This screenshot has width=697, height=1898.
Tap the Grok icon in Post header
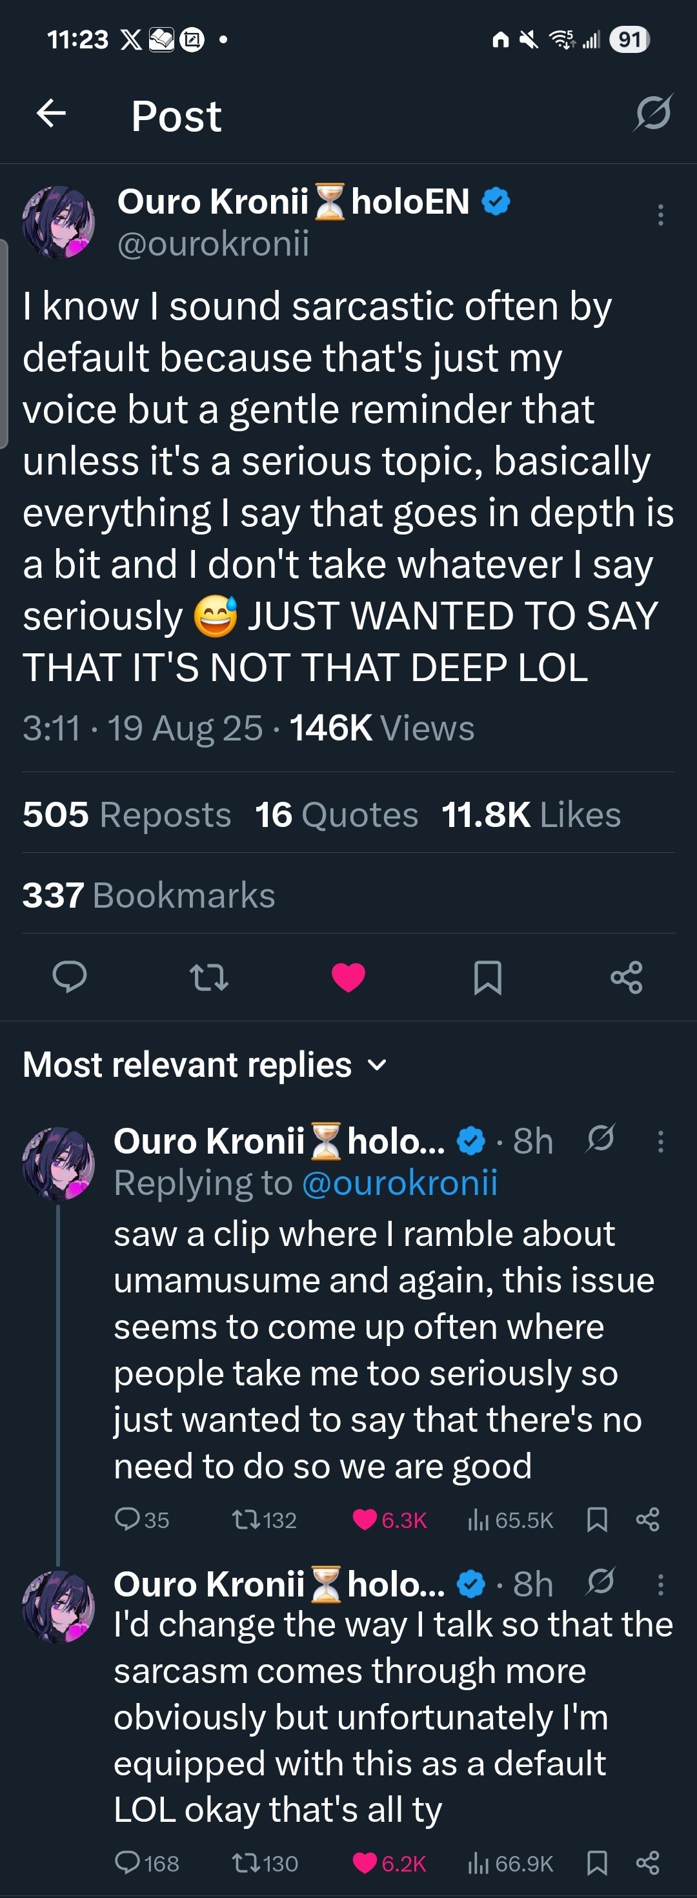pyautogui.click(x=653, y=114)
